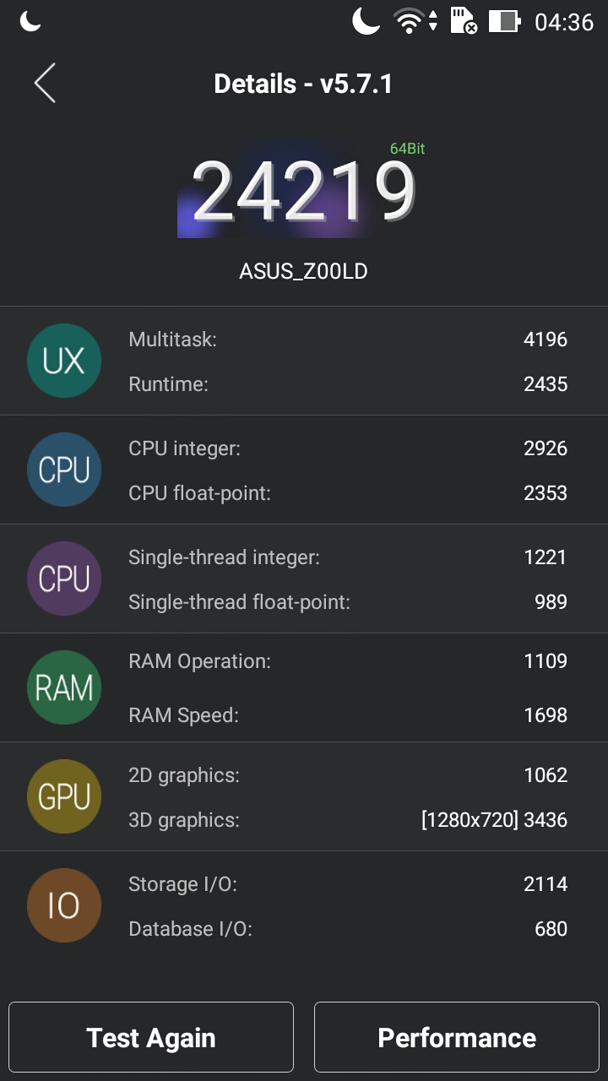
Task: Select the Multitask score row
Action: (x=347, y=340)
